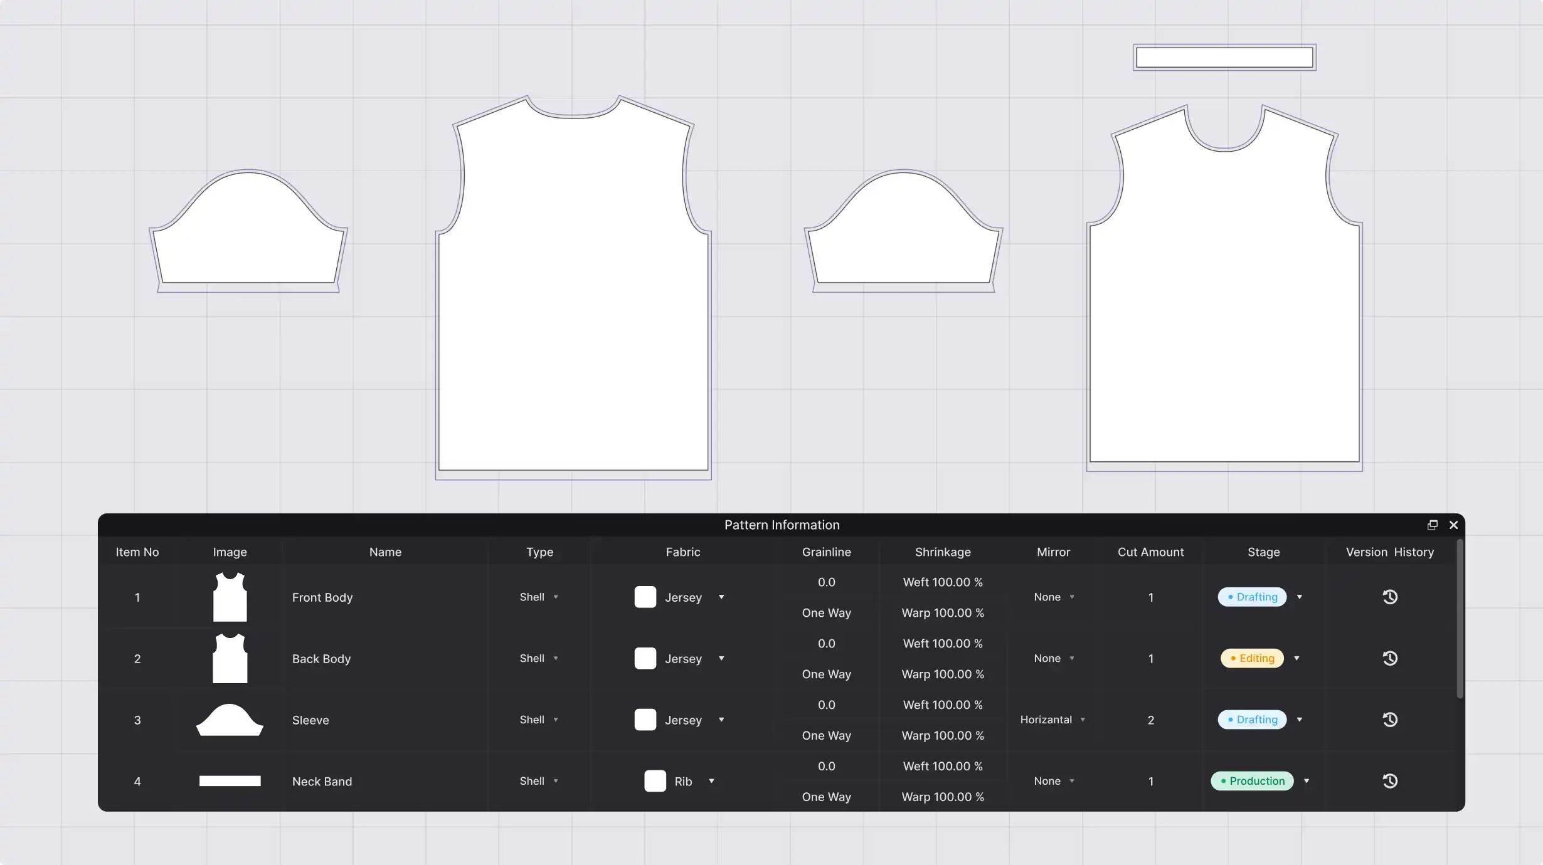Pop out the Pattern Information panel

pyautogui.click(x=1433, y=525)
